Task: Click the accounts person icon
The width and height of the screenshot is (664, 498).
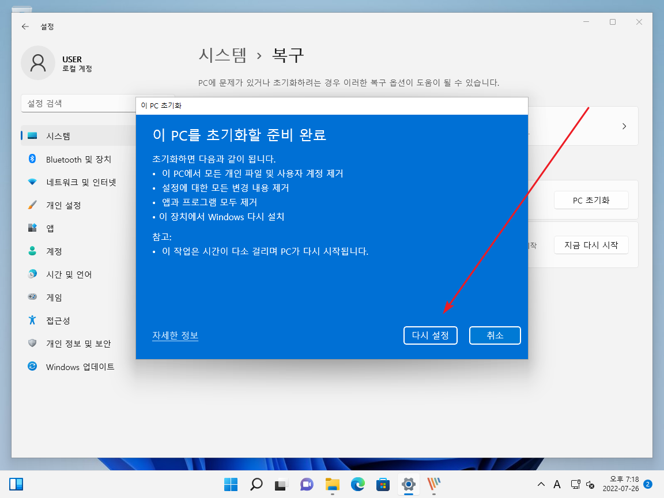Action: [32, 251]
